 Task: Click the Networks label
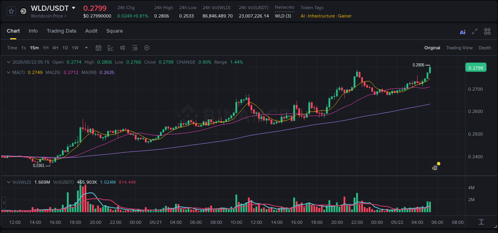pyautogui.click(x=285, y=7)
